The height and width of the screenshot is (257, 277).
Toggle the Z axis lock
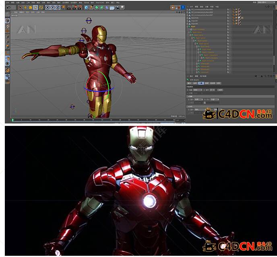[x=58, y=7]
